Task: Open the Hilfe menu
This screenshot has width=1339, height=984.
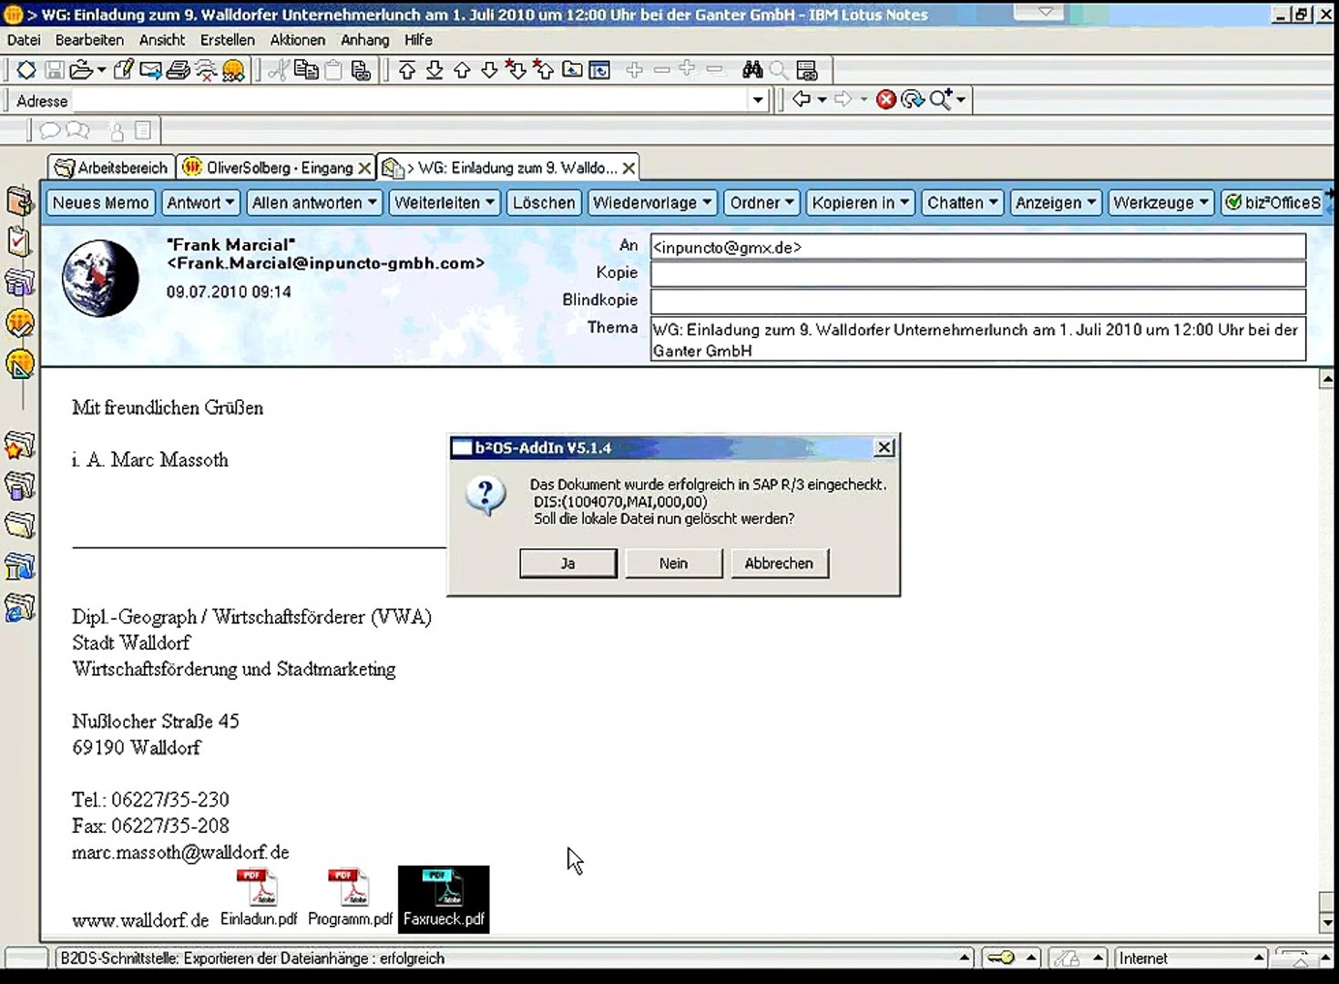Action: [418, 40]
